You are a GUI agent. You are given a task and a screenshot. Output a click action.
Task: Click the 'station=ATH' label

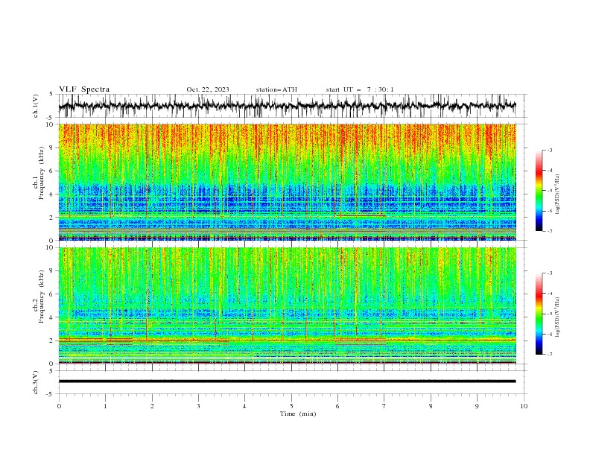click(276, 89)
